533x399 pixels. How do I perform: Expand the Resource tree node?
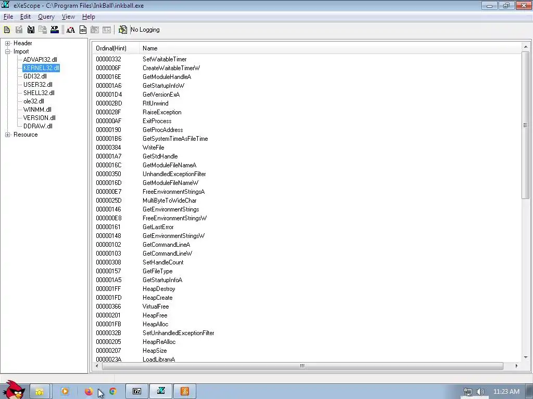pos(7,135)
